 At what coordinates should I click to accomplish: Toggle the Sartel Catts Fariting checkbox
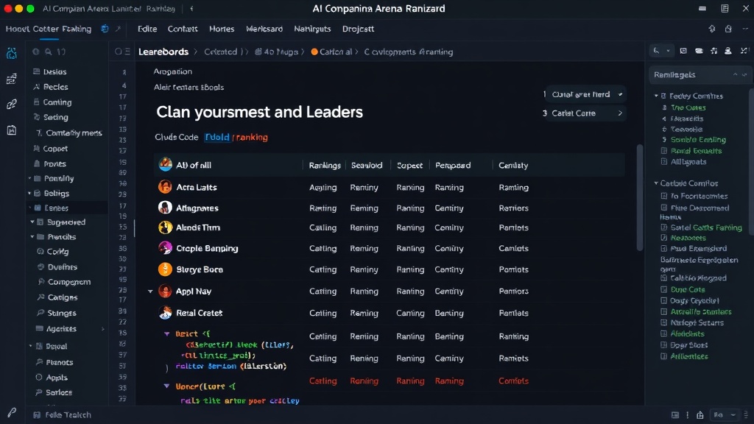(664, 227)
